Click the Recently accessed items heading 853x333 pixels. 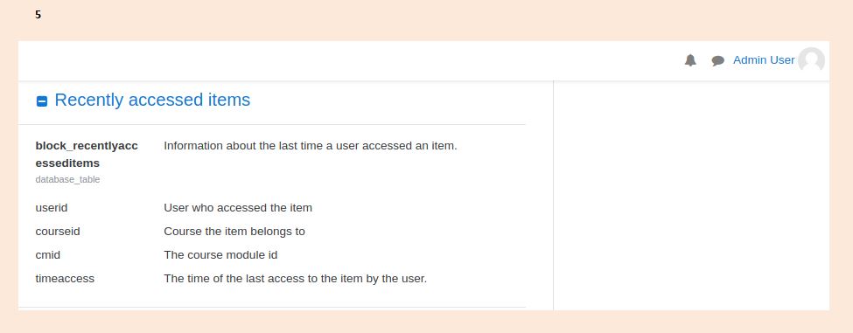click(x=152, y=100)
